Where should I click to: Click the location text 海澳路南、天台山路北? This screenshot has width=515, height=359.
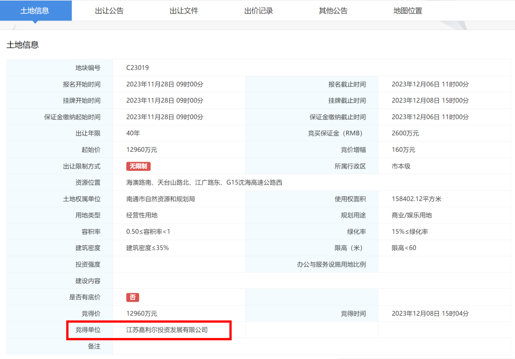click(157, 182)
